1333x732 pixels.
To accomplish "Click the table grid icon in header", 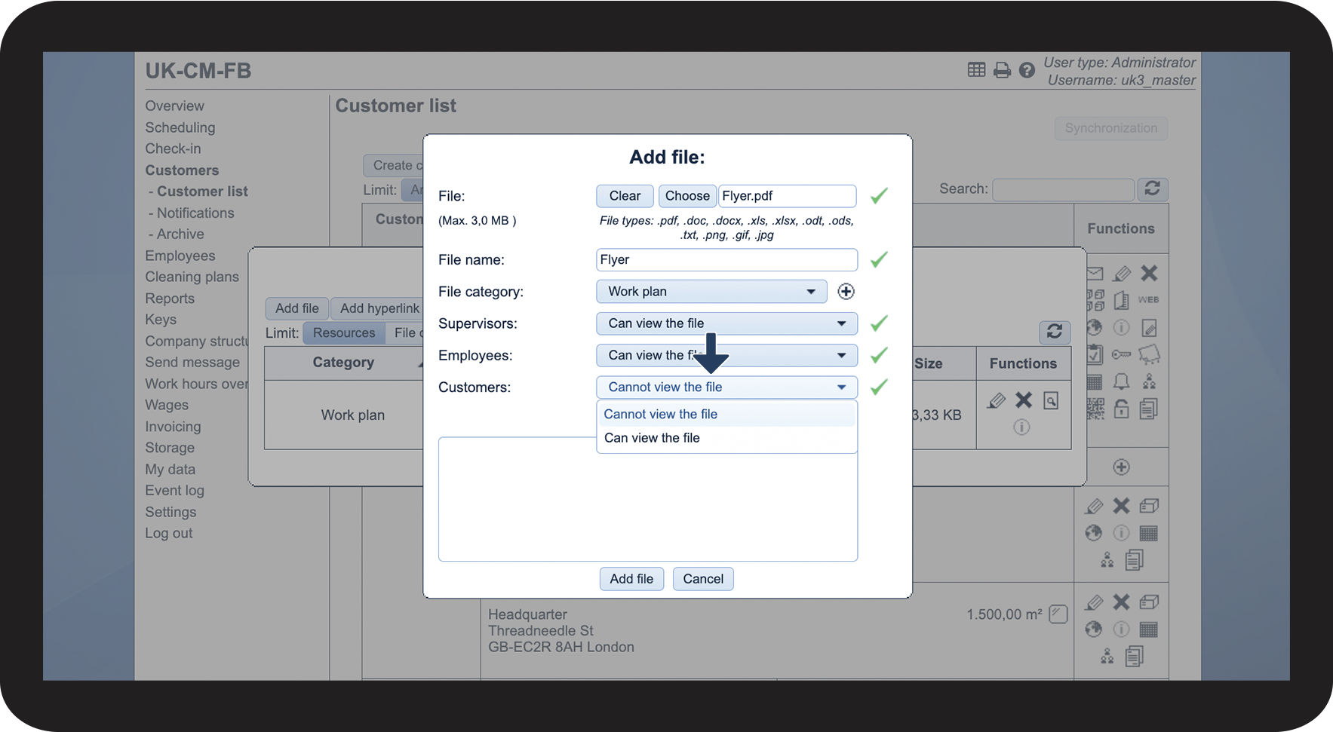I will click(976, 70).
